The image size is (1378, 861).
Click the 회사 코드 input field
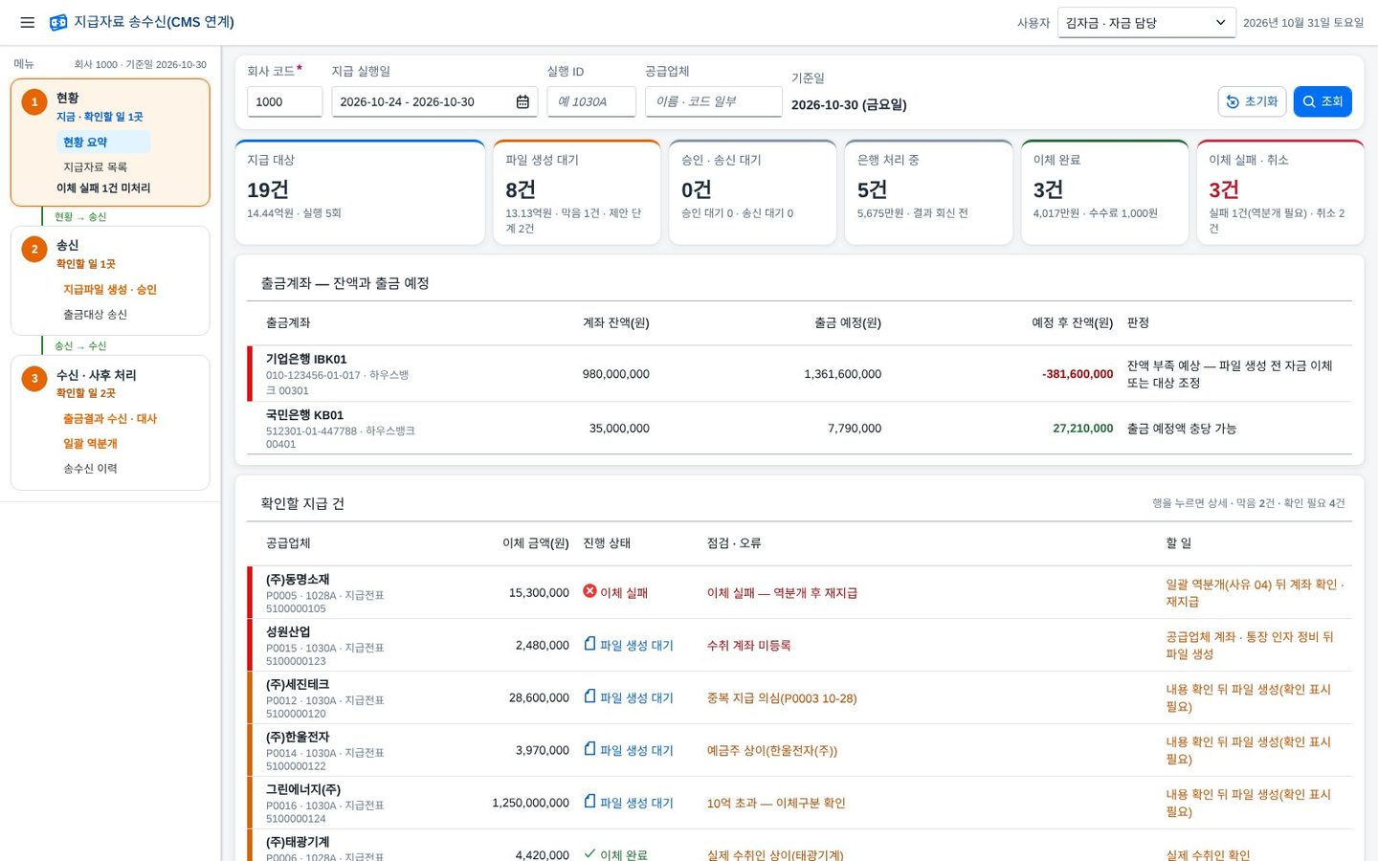tap(284, 101)
